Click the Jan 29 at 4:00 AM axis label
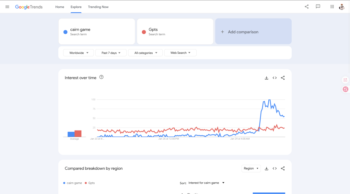 click(240, 139)
